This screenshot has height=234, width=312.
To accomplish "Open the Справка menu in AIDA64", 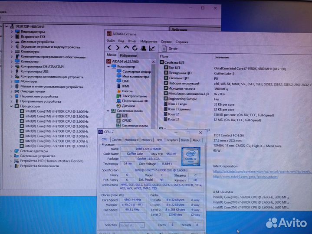I will tap(182, 42).
